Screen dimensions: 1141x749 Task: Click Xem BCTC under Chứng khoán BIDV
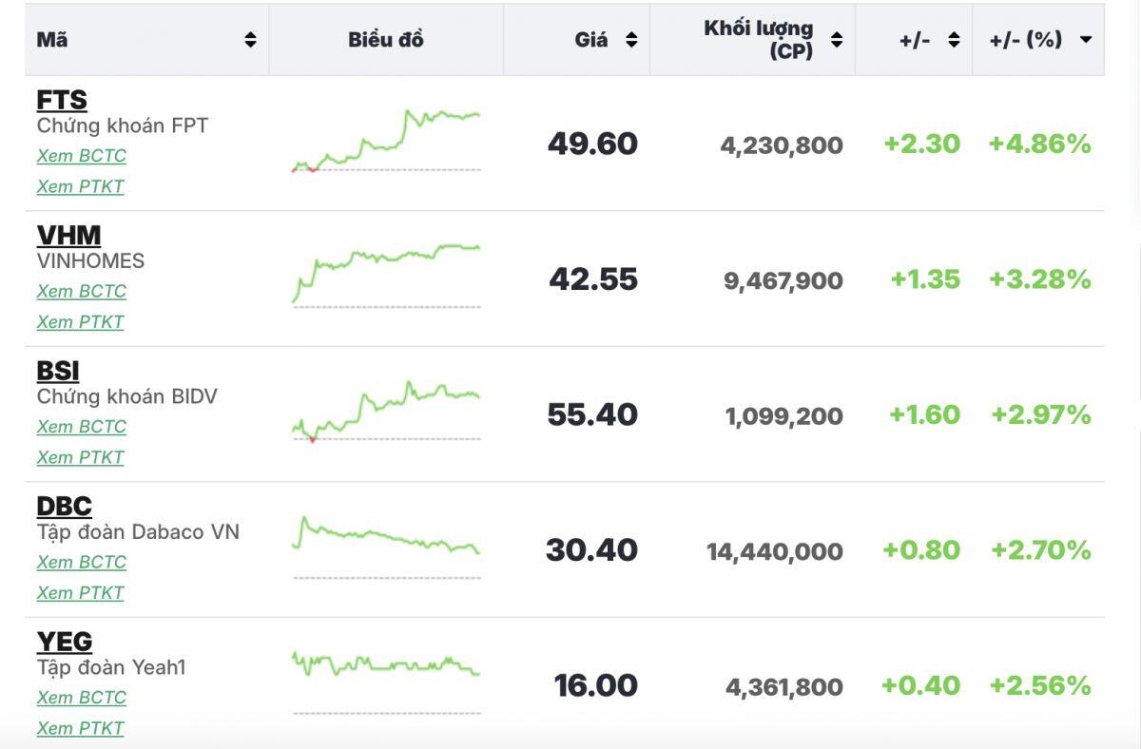coord(81,427)
